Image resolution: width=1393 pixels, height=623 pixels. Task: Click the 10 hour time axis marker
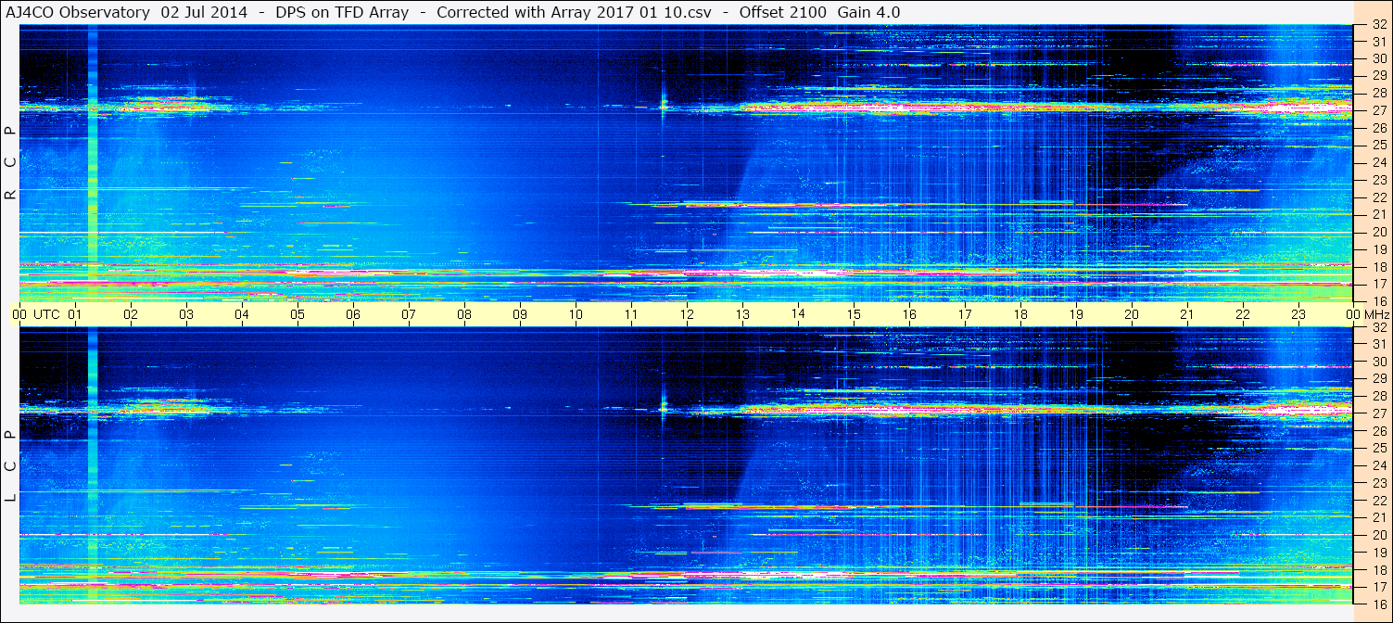tap(576, 315)
